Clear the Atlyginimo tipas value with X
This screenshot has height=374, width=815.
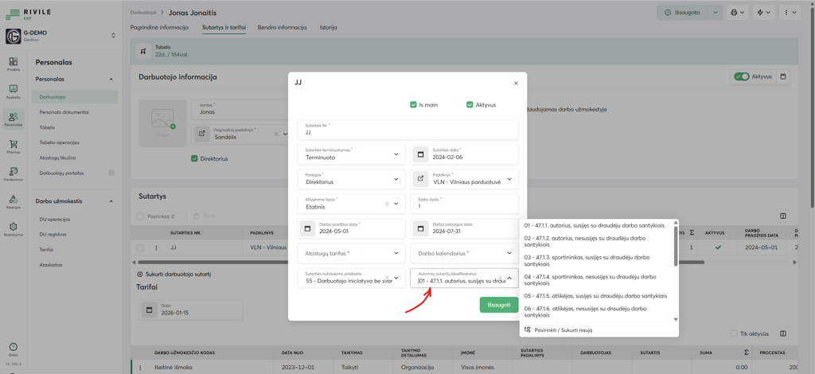point(387,204)
